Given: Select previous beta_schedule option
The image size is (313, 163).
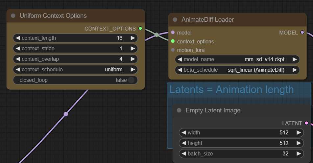Looking at the screenshot, I should coord(180,70).
